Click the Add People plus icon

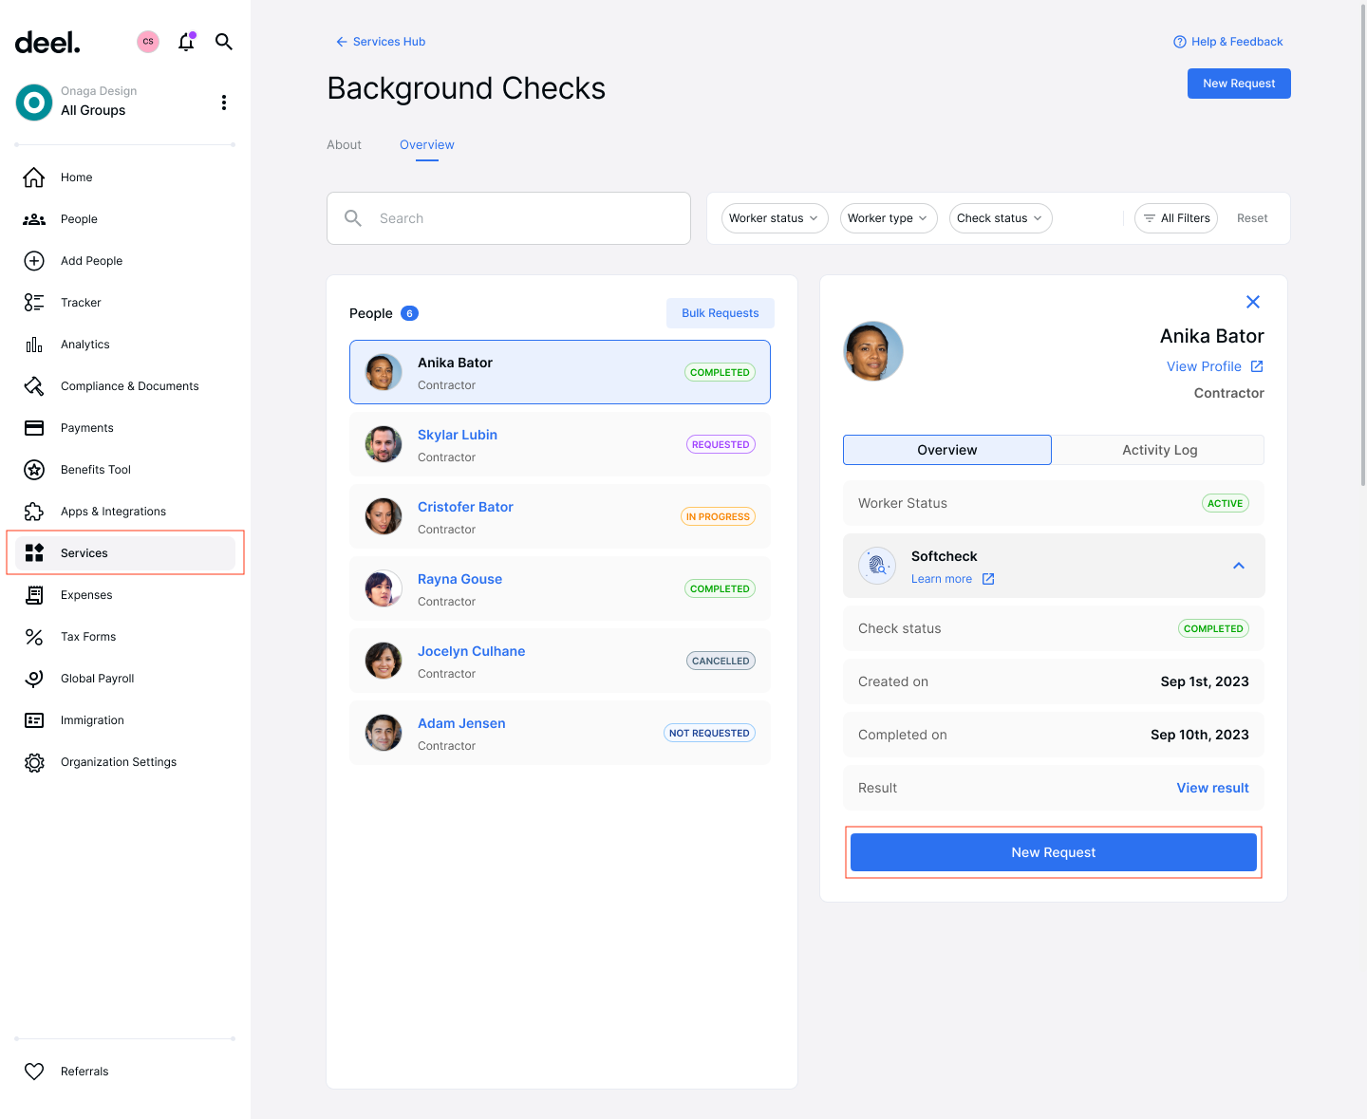pos(34,261)
